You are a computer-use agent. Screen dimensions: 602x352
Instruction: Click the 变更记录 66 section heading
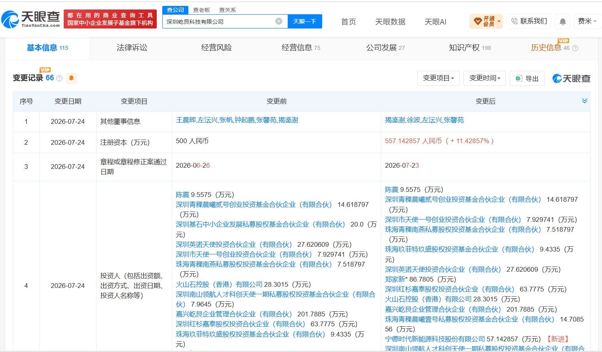click(x=33, y=78)
